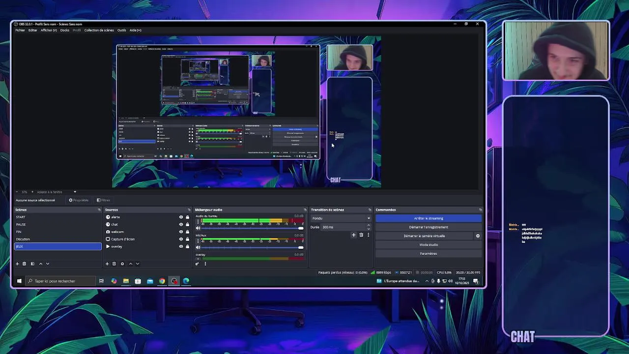Image resolution: width=629 pixels, height=354 pixels.
Task: Undock the Commandes panel
Action: tap(481, 210)
